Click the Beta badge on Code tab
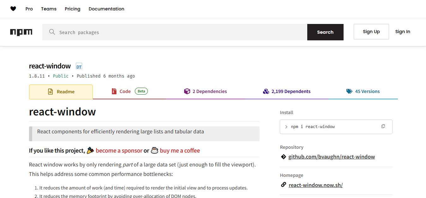Screen dimensions: 426x198 coord(141,91)
